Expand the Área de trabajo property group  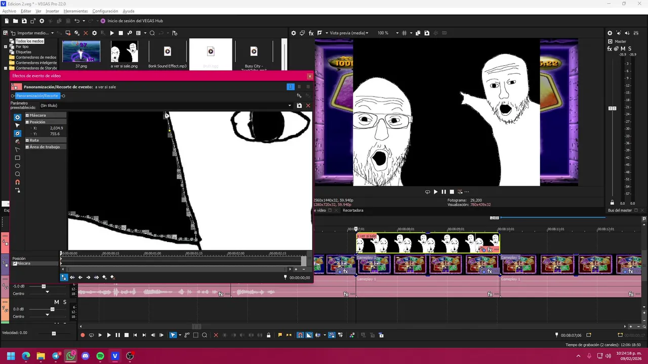tap(27, 147)
